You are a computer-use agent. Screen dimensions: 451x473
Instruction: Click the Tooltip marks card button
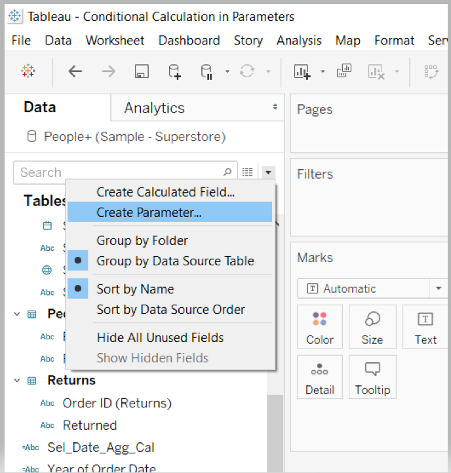click(372, 377)
